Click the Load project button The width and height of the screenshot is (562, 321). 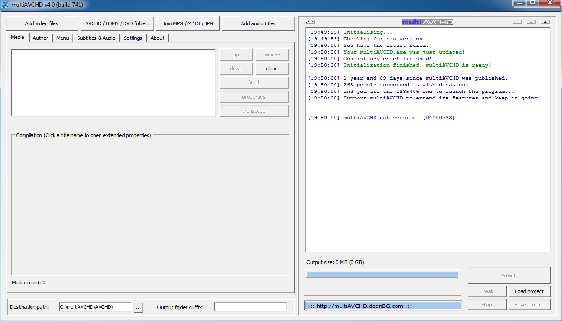[529, 291]
